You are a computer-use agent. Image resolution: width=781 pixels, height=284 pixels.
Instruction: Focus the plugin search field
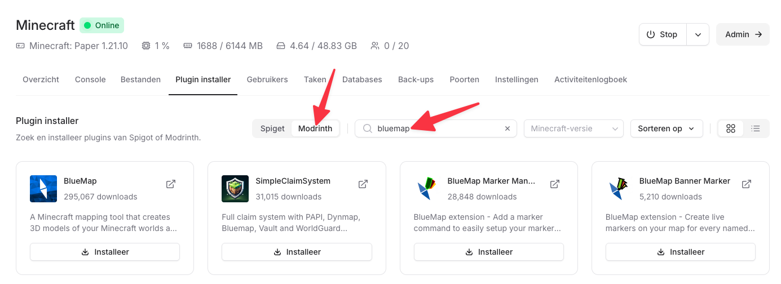point(437,128)
